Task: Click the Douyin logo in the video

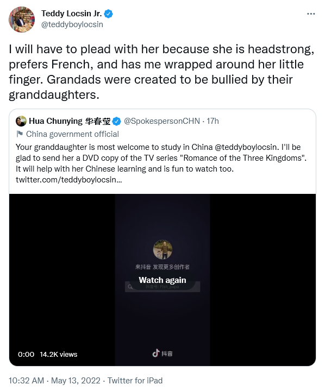Action: (x=162, y=353)
